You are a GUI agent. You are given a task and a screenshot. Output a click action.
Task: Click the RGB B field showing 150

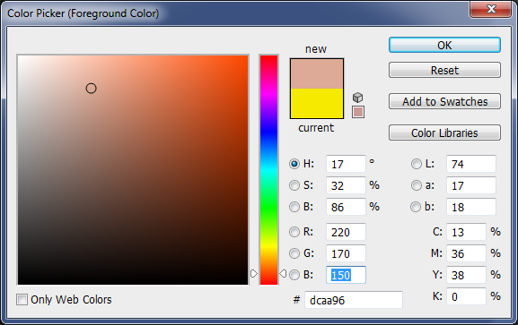346,275
